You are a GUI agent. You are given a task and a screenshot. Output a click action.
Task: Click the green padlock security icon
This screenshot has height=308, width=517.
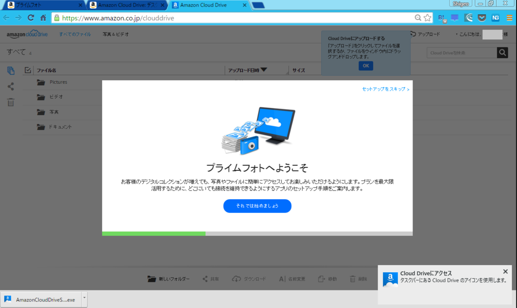[57, 18]
